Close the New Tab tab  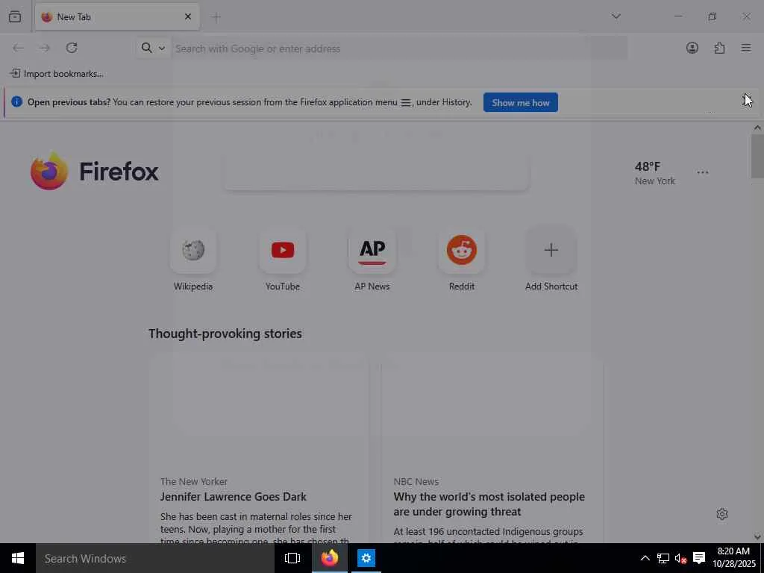coord(188,16)
